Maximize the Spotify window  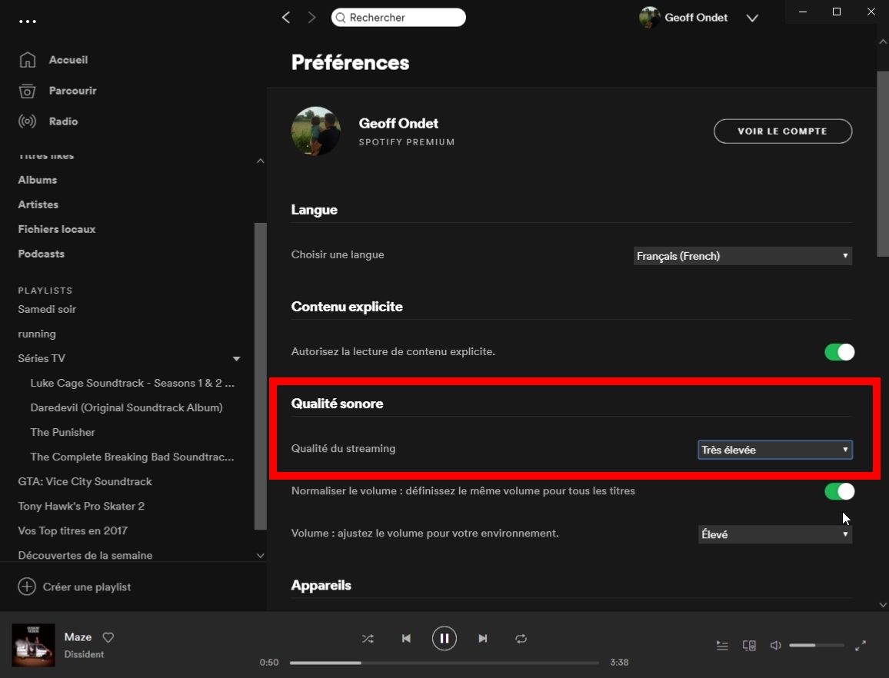[836, 12]
